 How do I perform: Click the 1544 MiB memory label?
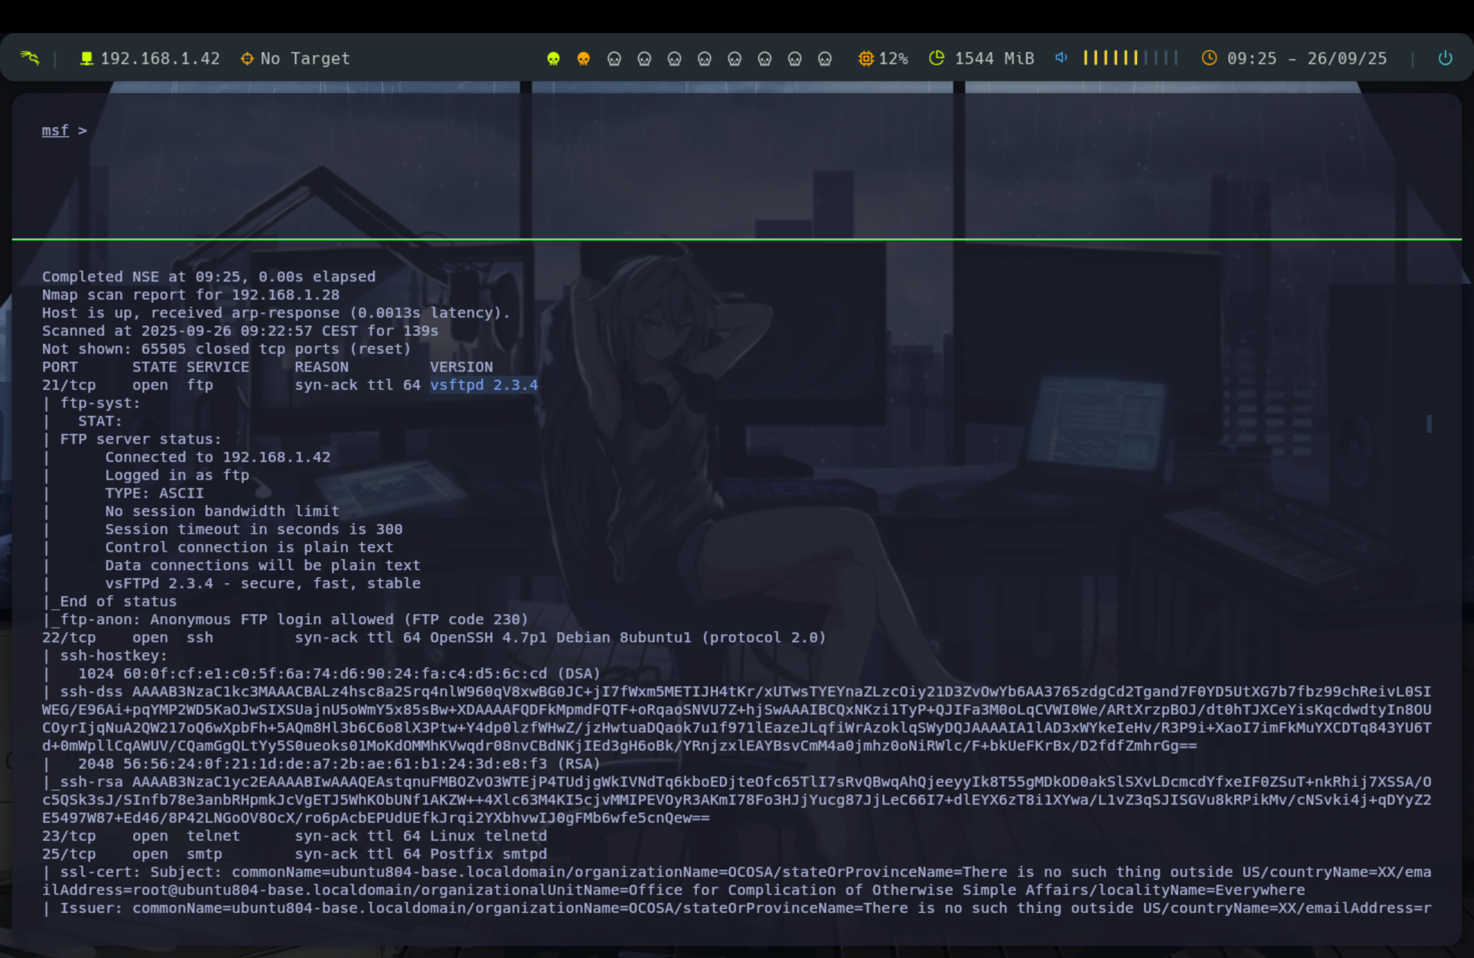tap(994, 59)
